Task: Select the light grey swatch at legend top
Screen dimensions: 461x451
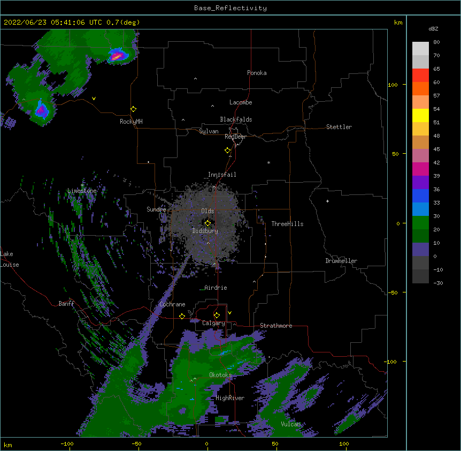Action: point(420,49)
